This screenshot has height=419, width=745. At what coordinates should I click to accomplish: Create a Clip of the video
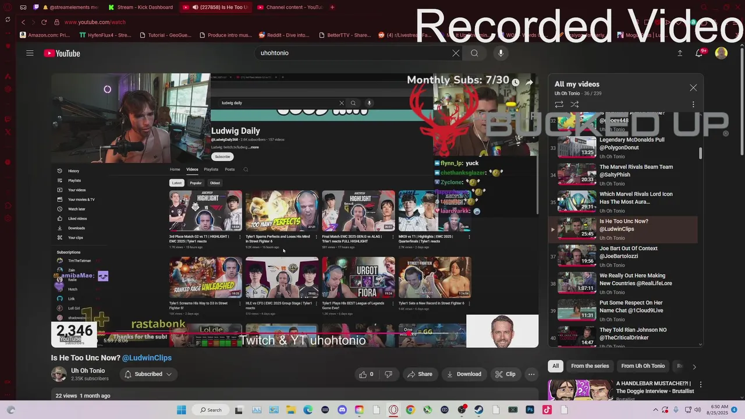click(505, 374)
